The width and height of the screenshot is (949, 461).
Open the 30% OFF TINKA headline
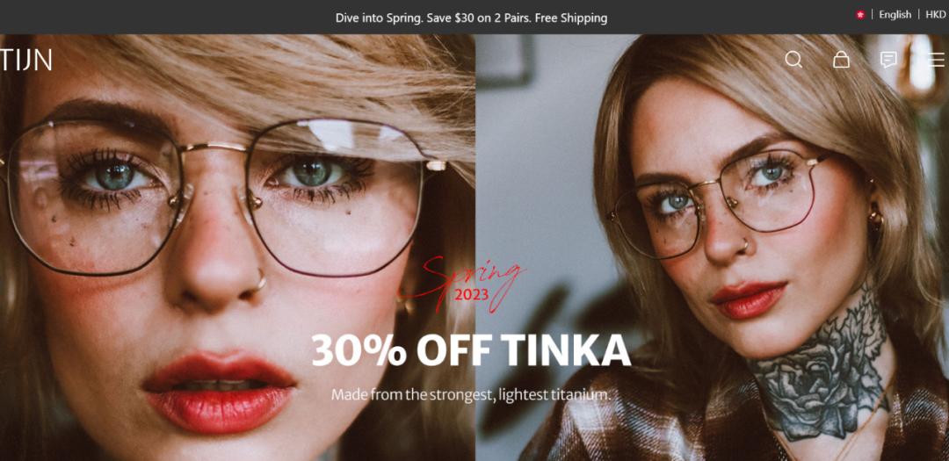click(x=471, y=350)
